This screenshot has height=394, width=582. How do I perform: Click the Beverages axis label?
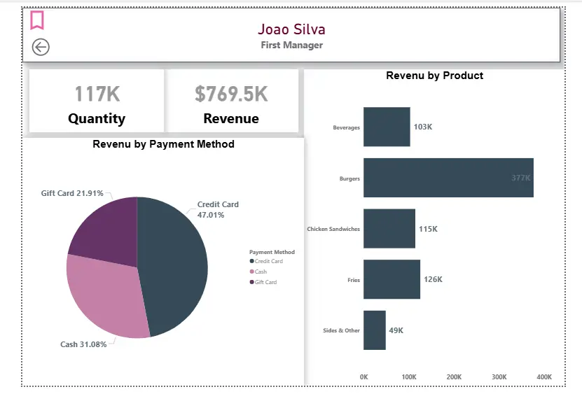[x=346, y=127]
